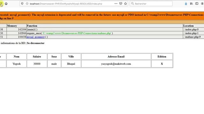Select the yssyogesh@makitweb.com email cell
204x114 pixels.
pyautogui.click(x=116, y=64)
